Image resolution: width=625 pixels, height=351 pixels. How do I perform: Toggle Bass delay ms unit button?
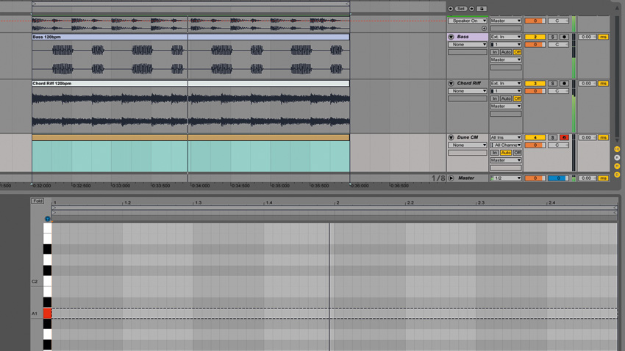click(603, 37)
